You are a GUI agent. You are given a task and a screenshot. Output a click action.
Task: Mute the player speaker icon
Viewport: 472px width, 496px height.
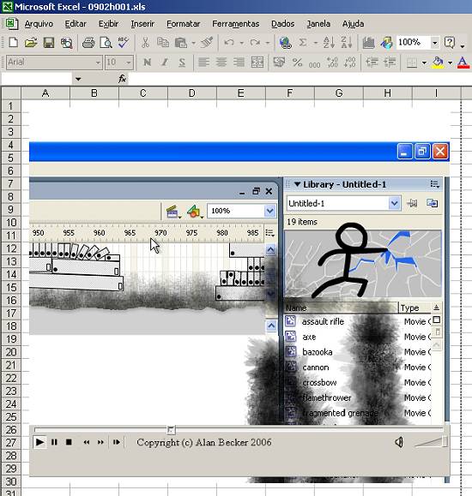[x=399, y=442]
